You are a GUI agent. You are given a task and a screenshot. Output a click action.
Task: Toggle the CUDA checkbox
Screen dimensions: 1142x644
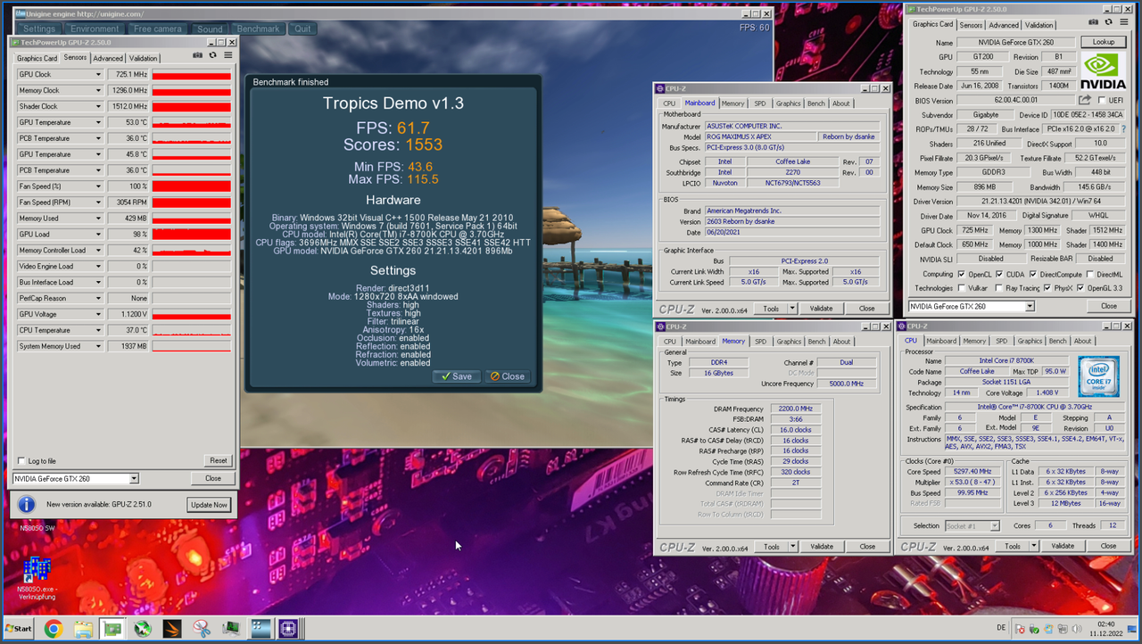point(1000,274)
